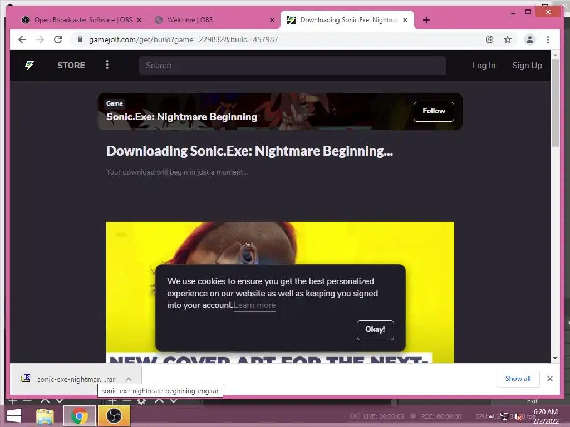Click Log In link
Screen dimensions: 570x427
pyautogui.click(x=484, y=66)
